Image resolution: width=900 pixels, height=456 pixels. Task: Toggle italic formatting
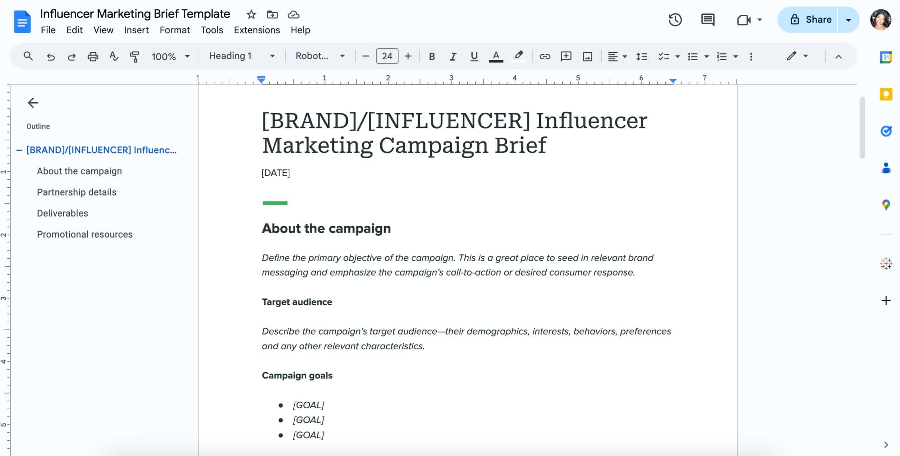[x=453, y=56]
